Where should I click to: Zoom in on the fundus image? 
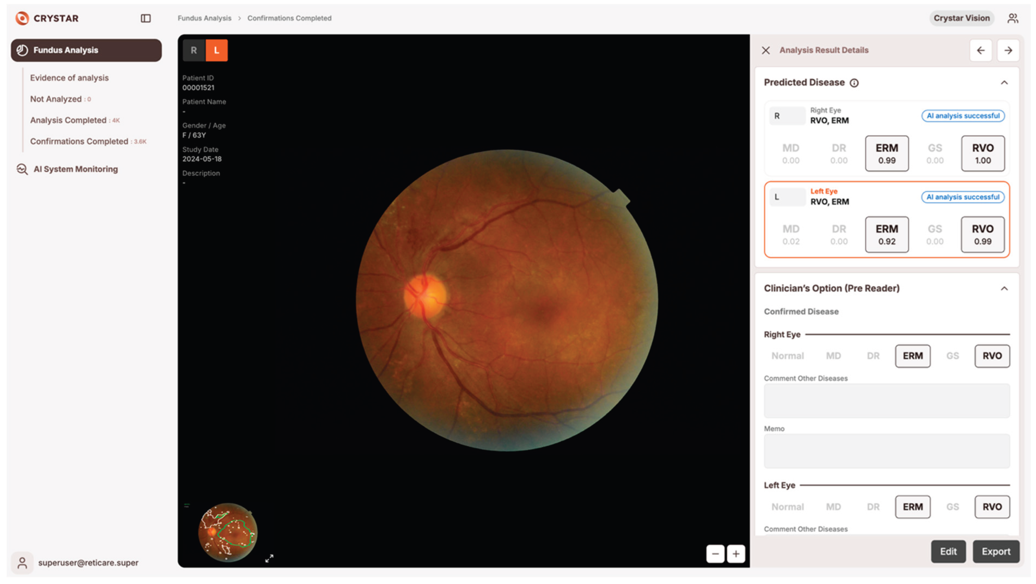736,554
